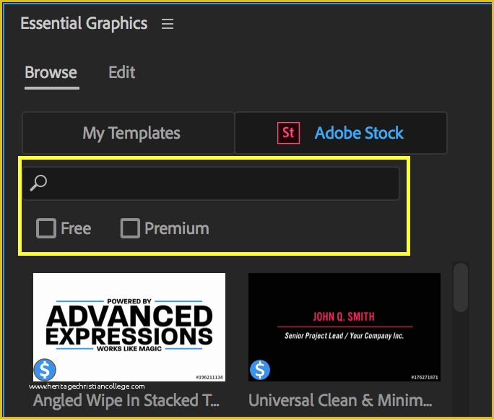Click the Universal Clean & Minim title

(340, 400)
